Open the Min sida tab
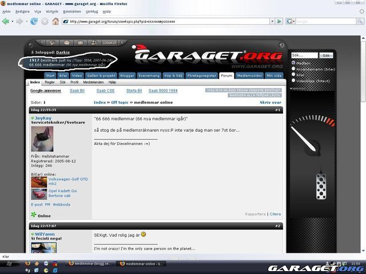This screenshot has width=366, height=274. [x=274, y=75]
